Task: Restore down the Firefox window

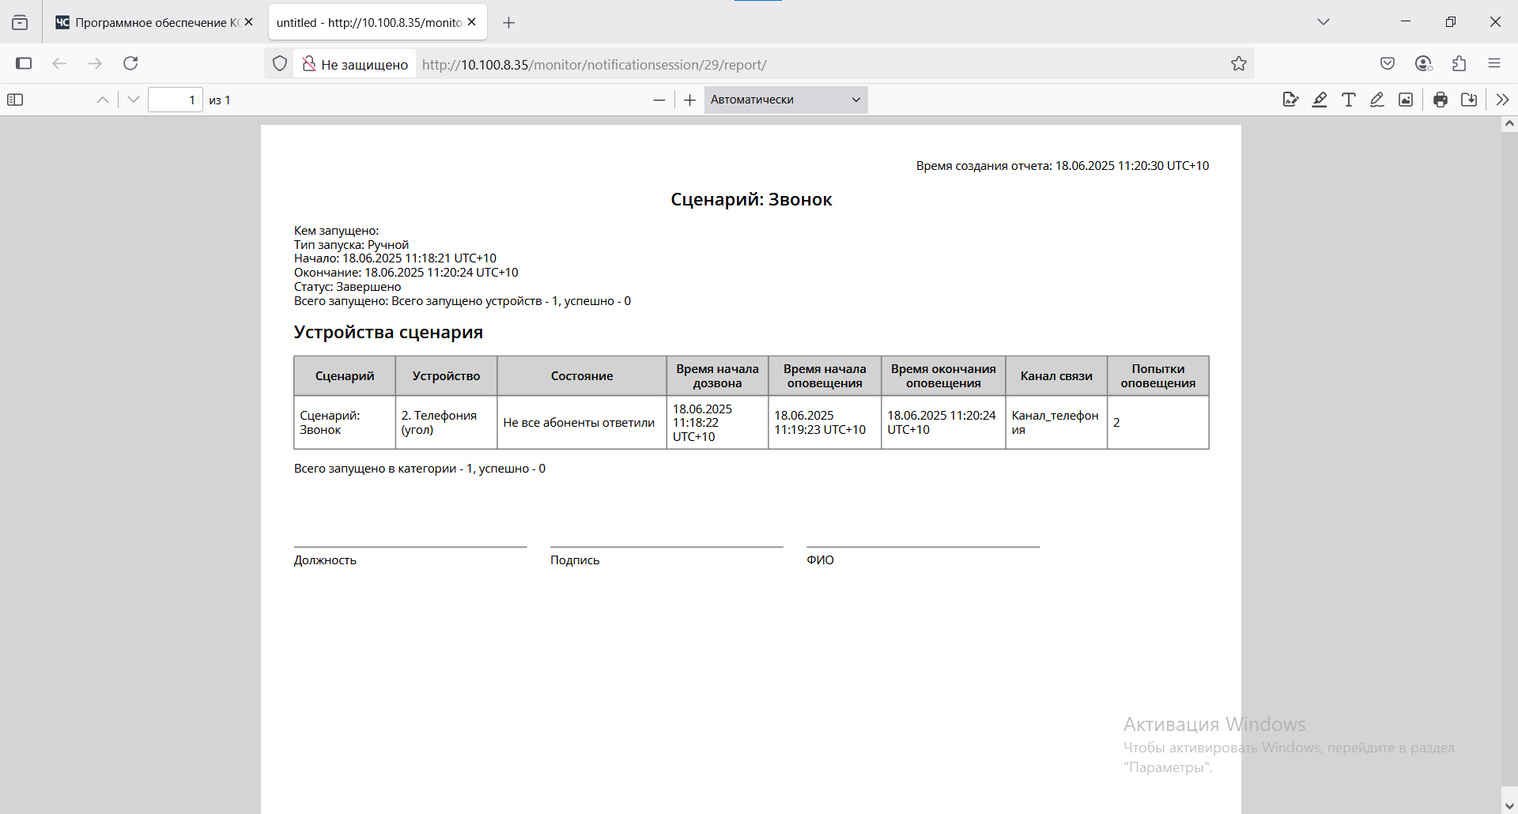Action: click(x=1451, y=21)
